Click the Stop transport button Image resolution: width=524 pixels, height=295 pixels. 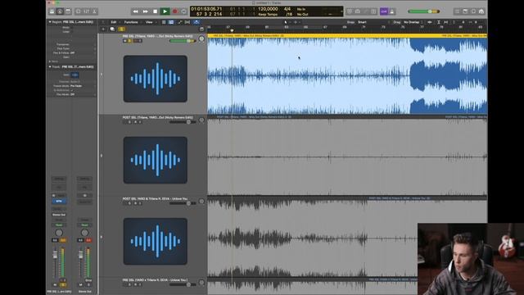tap(155, 11)
